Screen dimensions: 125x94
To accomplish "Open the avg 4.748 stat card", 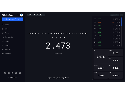I will (x=115, y=60).
